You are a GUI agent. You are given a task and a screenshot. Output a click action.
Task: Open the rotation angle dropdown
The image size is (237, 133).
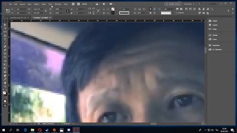pos(85,9)
